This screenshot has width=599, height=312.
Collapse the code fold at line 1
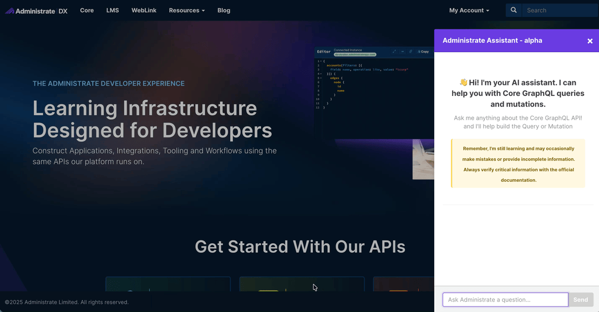coord(321,61)
